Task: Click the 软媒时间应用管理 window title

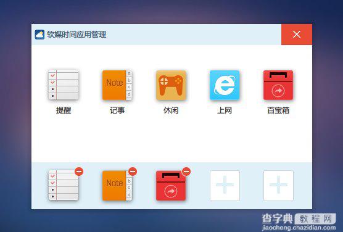Action: [x=76, y=35]
